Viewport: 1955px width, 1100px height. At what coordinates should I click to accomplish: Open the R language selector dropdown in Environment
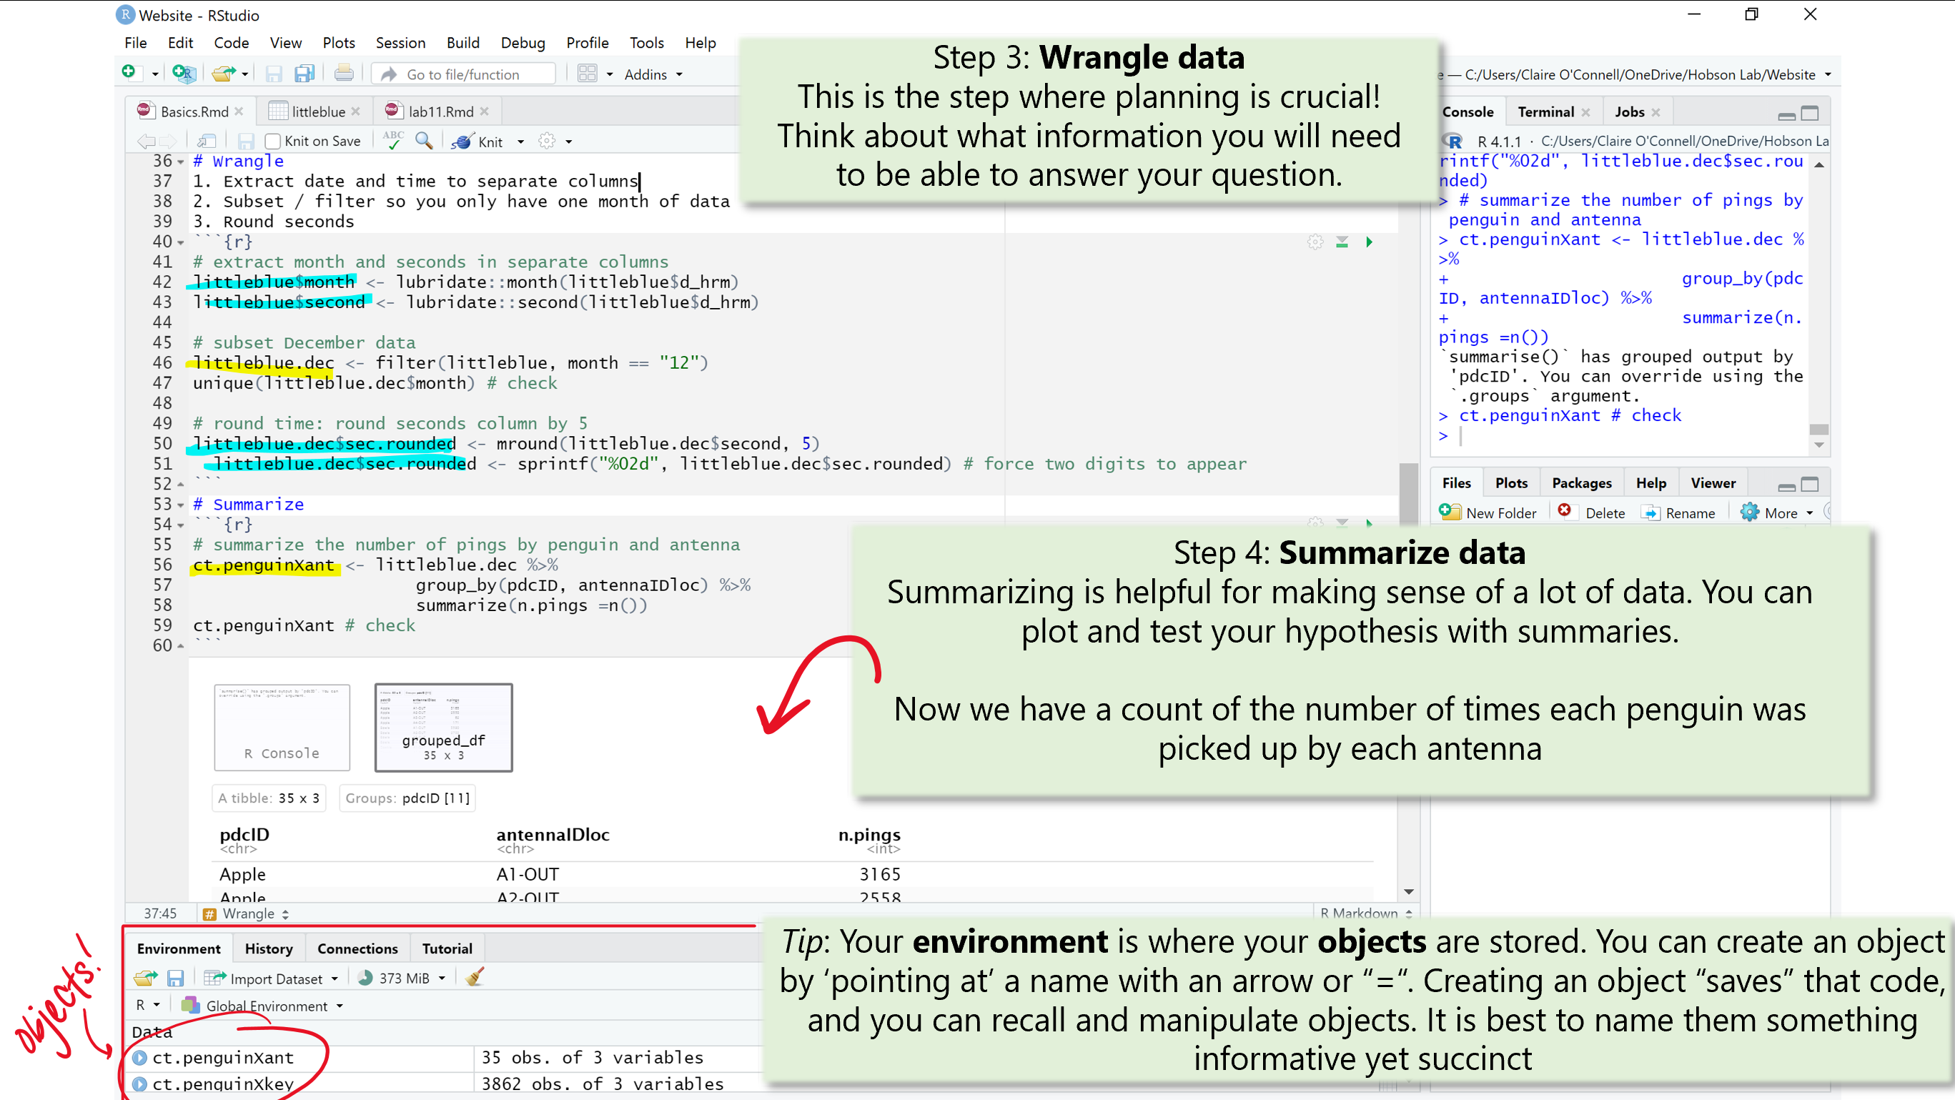pos(147,1005)
